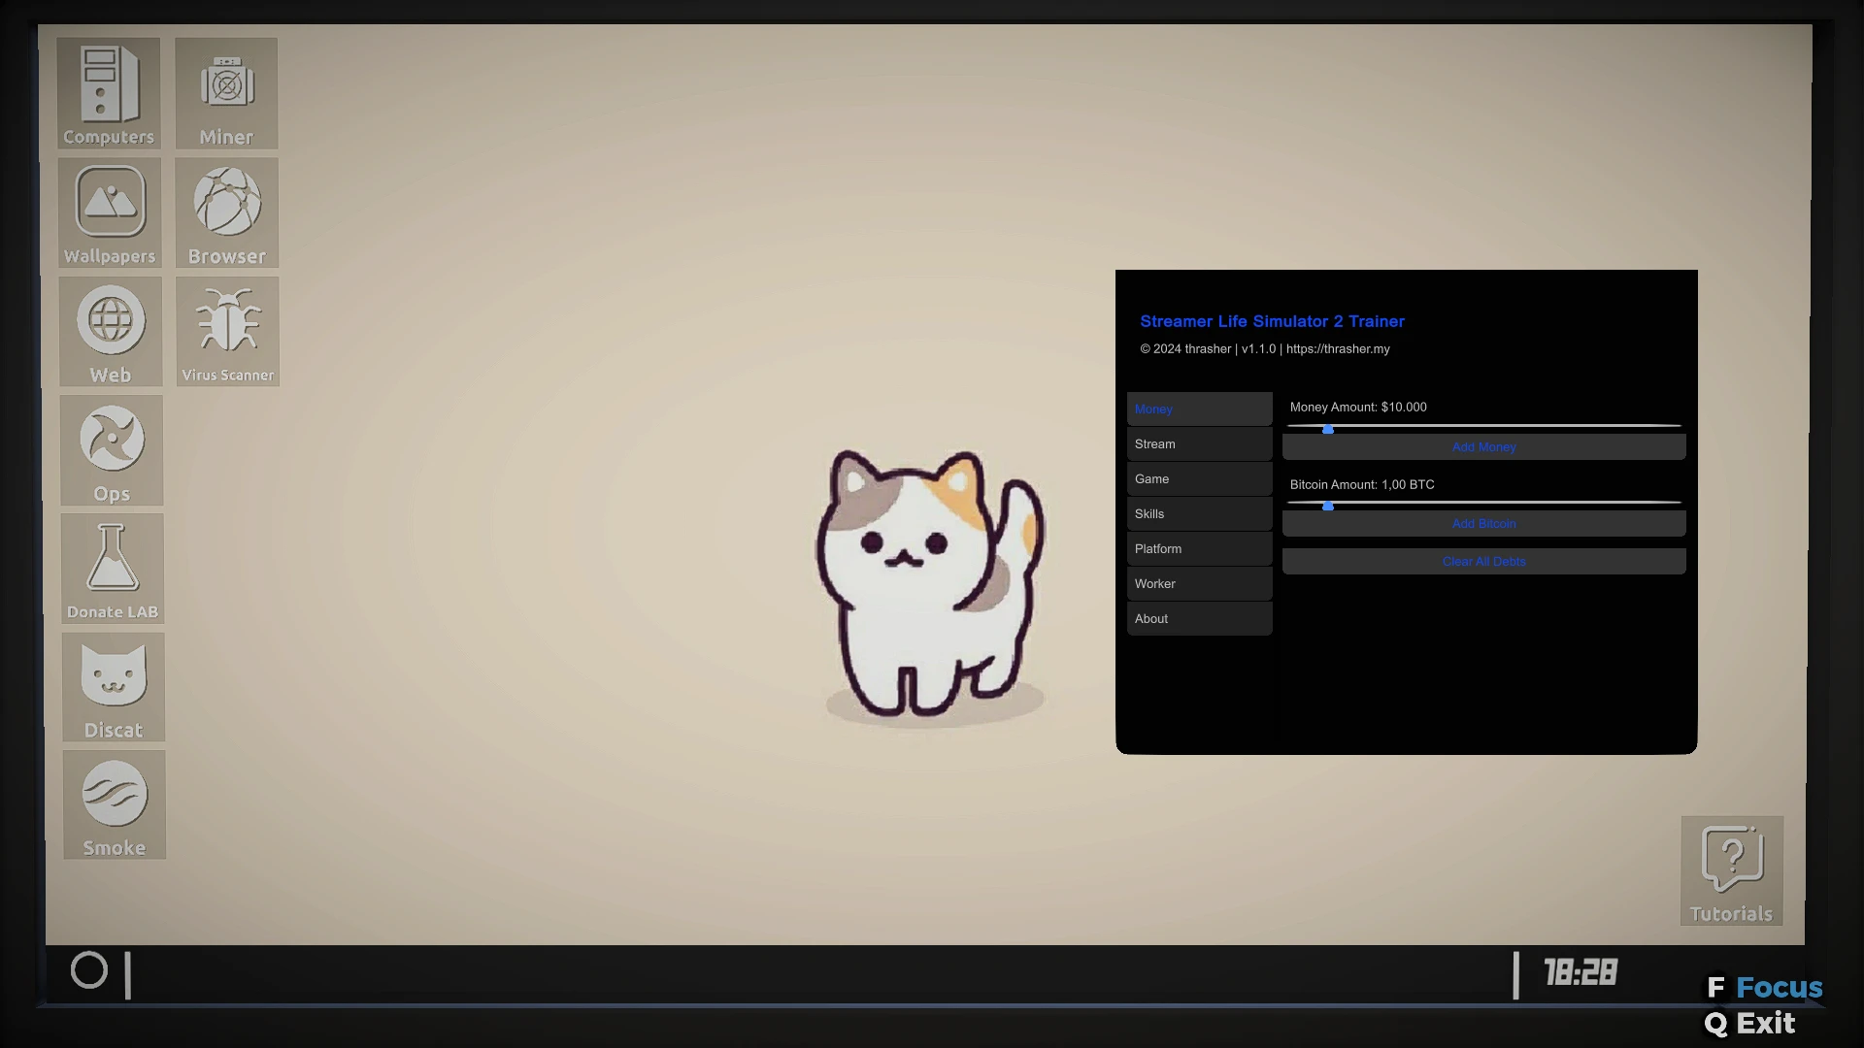Click the taskbar circle start button
The height and width of the screenshot is (1048, 1864).
click(x=89, y=970)
